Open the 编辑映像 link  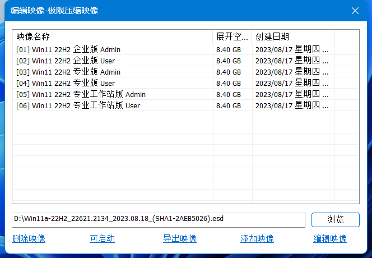coord(330,239)
